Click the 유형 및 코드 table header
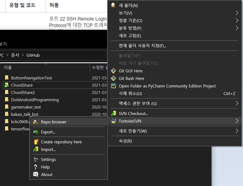 click(22, 5)
